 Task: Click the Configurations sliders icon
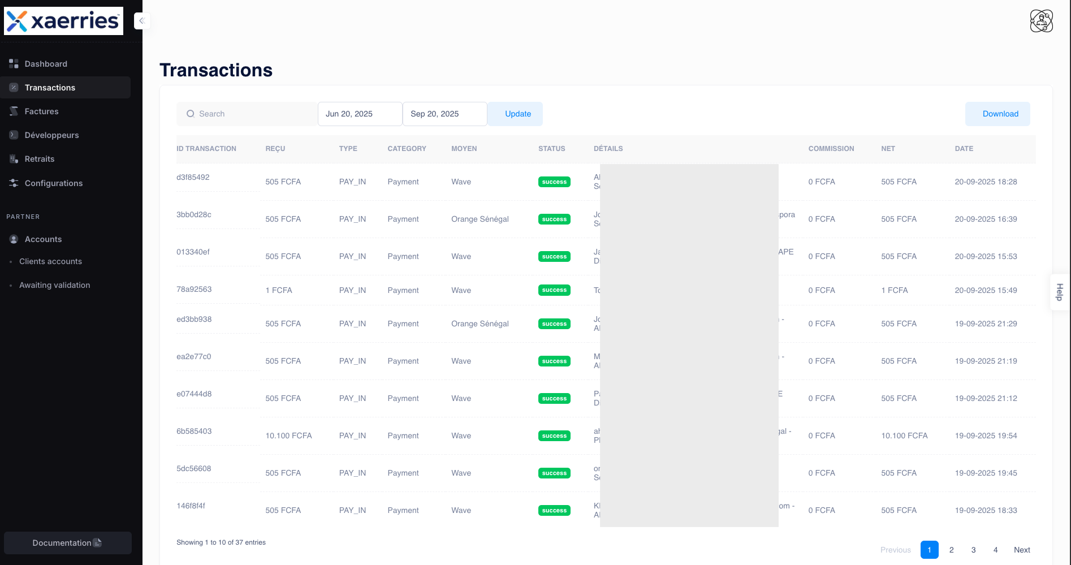(14, 183)
